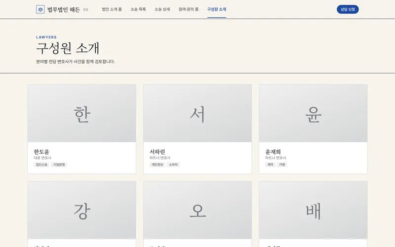Click the 개인정보 tag on 서하린 card

[x=157, y=165]
